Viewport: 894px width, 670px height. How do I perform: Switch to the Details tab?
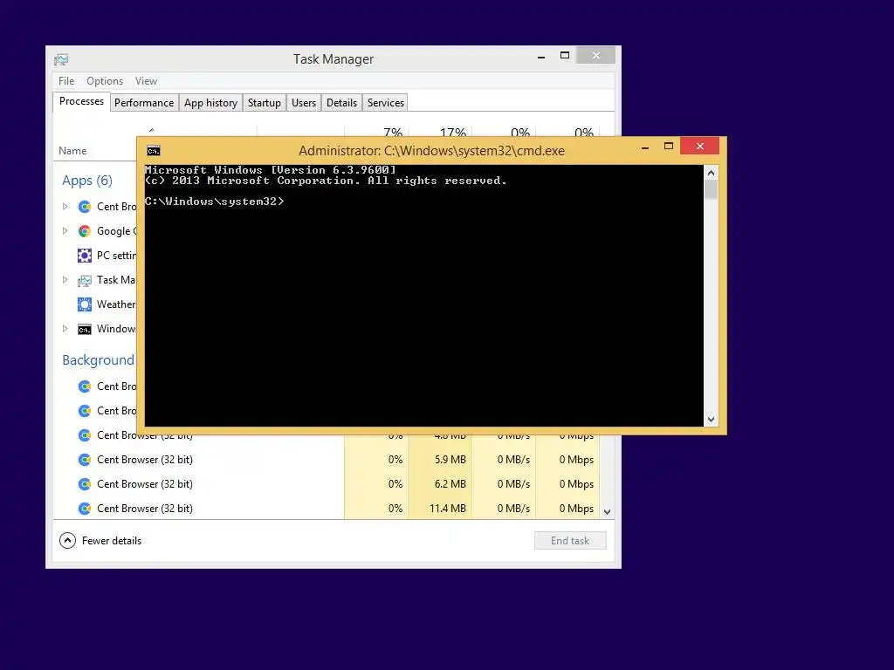coord(341,103)
